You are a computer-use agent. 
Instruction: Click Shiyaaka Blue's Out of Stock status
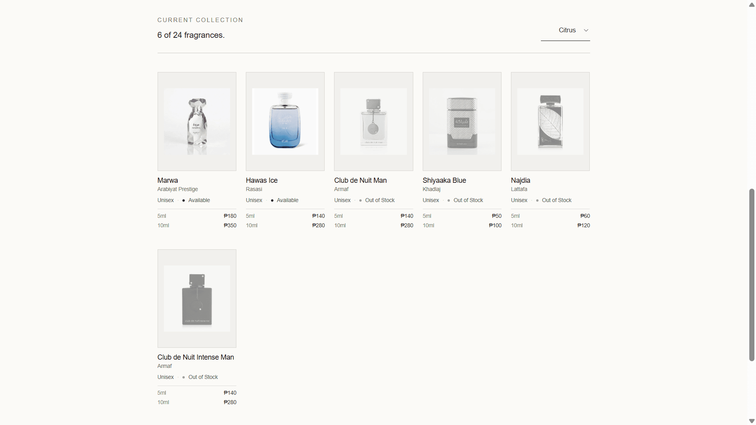click(x=468, y=200)
